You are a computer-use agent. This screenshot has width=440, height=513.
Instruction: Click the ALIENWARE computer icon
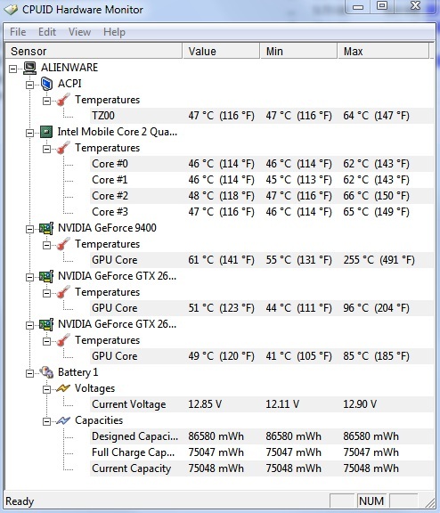(x=30, y=68)
